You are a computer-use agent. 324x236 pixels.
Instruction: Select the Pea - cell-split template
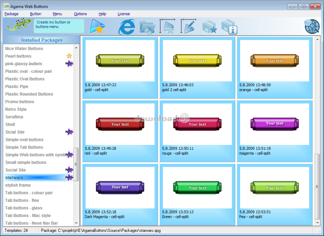coord(275,194)
